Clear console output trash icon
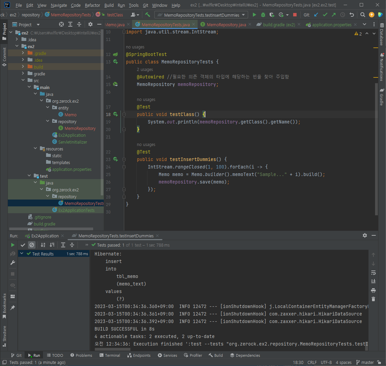386x366 pixels. pos(373,299)
